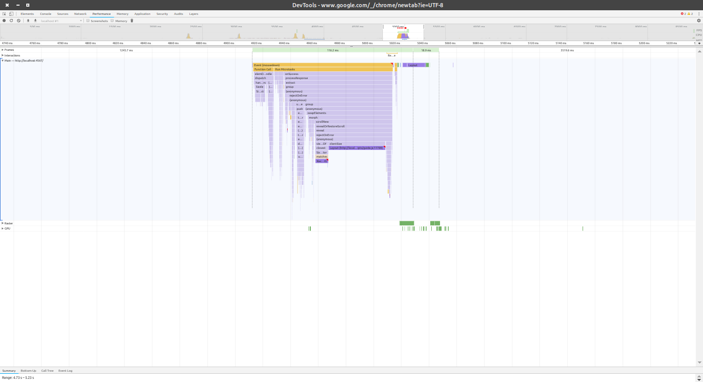Click the reload and profile page icon
This screenshot has height=382, width=703.
point(11,21)
